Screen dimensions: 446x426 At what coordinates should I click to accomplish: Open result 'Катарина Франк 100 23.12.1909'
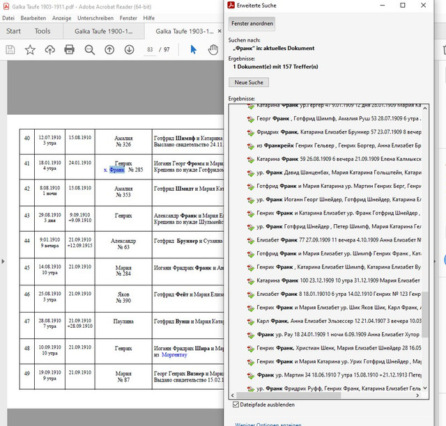(339, 281)
